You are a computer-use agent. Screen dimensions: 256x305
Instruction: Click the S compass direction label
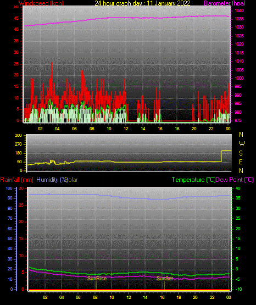[x=241, y=153]
